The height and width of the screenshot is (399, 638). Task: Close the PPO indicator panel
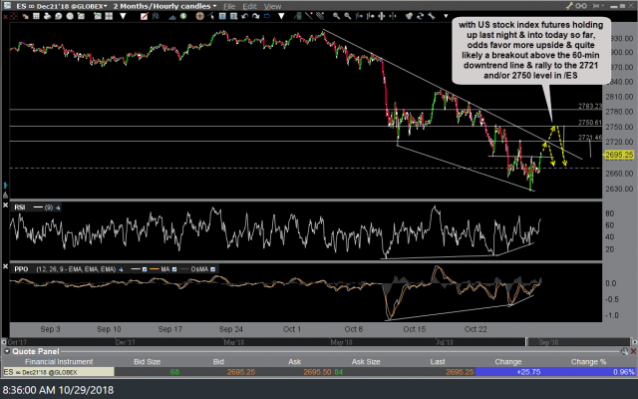[x=5, y=266]
